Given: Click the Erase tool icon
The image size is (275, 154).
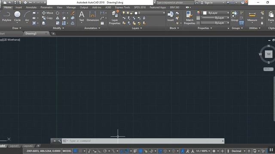Looking at the screenshot, I should coord(73,13).
